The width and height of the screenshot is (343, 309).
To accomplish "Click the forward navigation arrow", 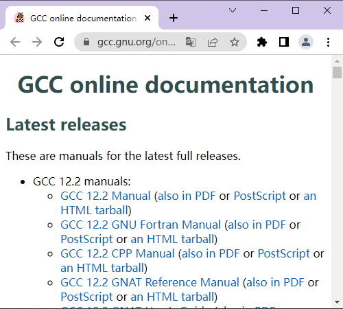I will pos(37,42).
